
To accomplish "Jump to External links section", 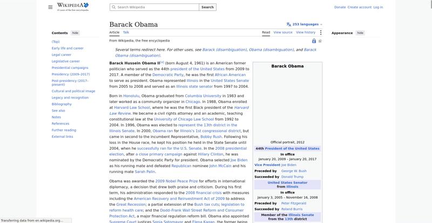I will pos(62,137).
